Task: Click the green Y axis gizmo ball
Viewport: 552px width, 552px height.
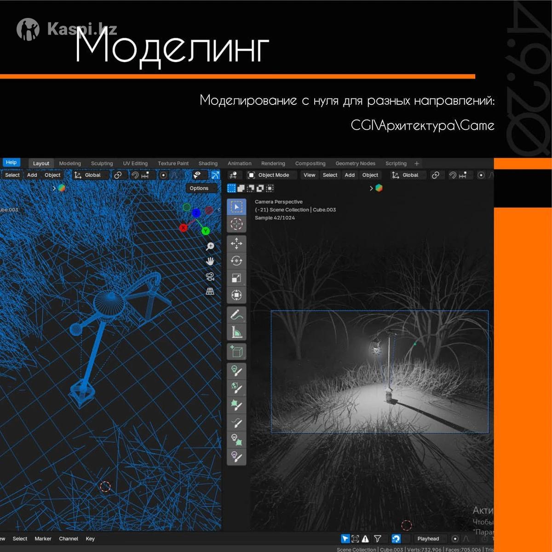Action: click(206, 230)
